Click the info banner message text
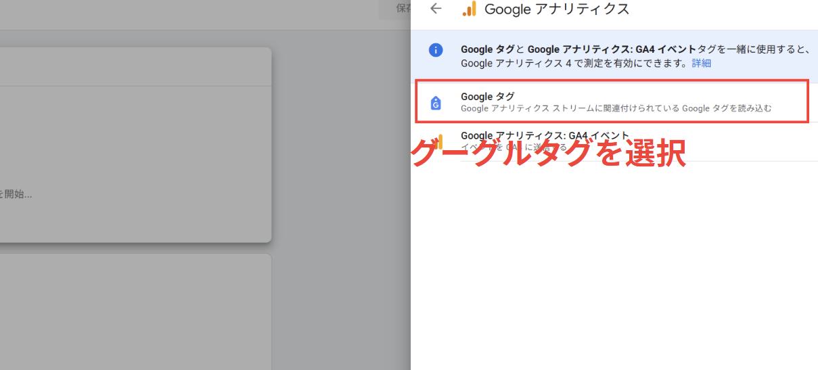 pyautogui.click(x=635, y=56)
